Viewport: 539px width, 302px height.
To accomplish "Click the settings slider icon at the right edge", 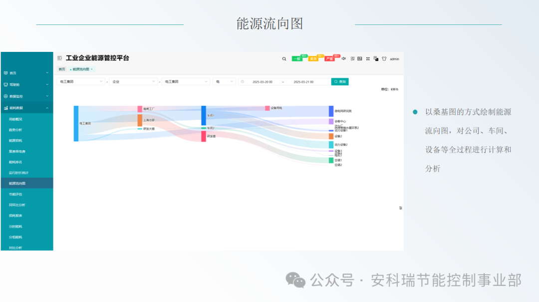I will pyautogui.click(x=400, y=208).
